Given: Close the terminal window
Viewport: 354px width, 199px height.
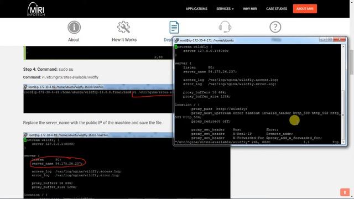Looking at the screenshot, I should (339, 39).
